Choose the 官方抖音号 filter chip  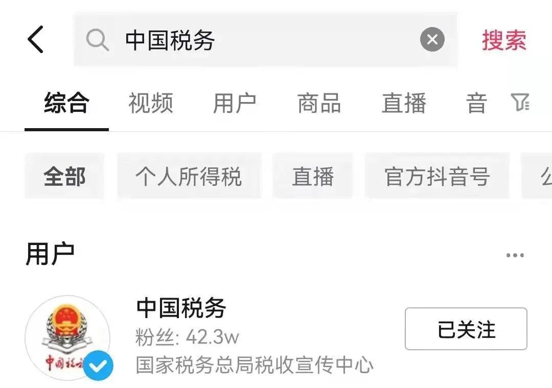coord(437,176)
